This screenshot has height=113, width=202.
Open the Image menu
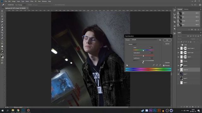pos(14,1)
